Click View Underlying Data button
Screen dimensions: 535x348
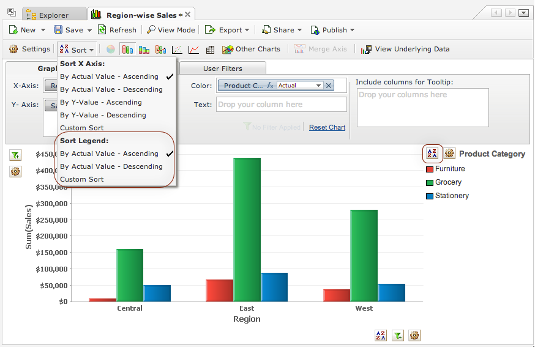coord(405,49)
